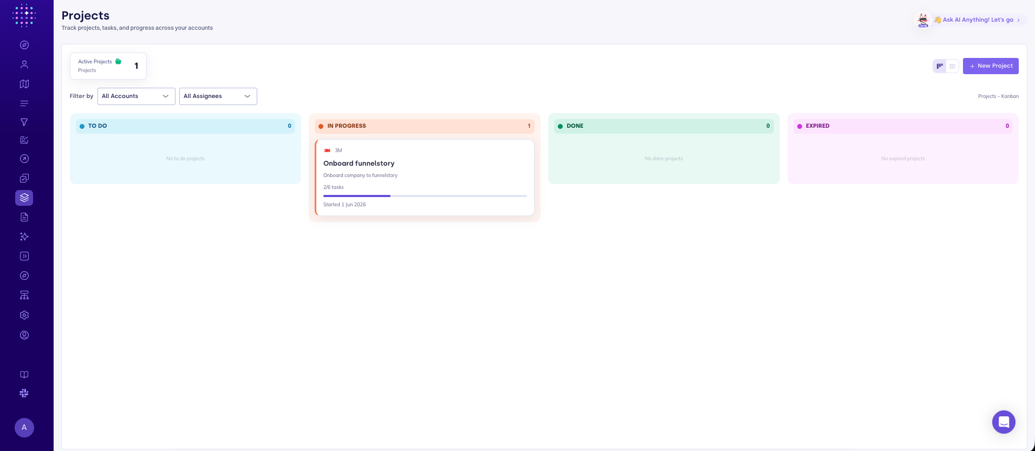
Task: Click 'Started 1 Jun 2026' date text
Action: [x=344, y=205]
